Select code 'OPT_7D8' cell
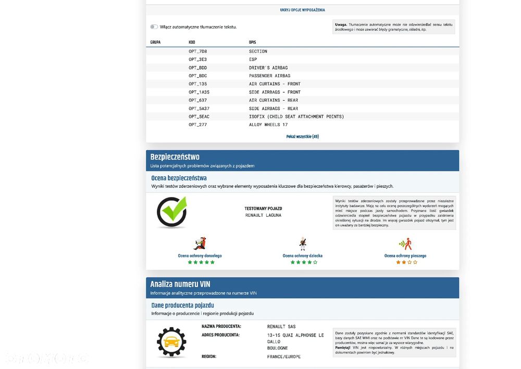Viewport: 521px width, 369px height. coord(197,52)
